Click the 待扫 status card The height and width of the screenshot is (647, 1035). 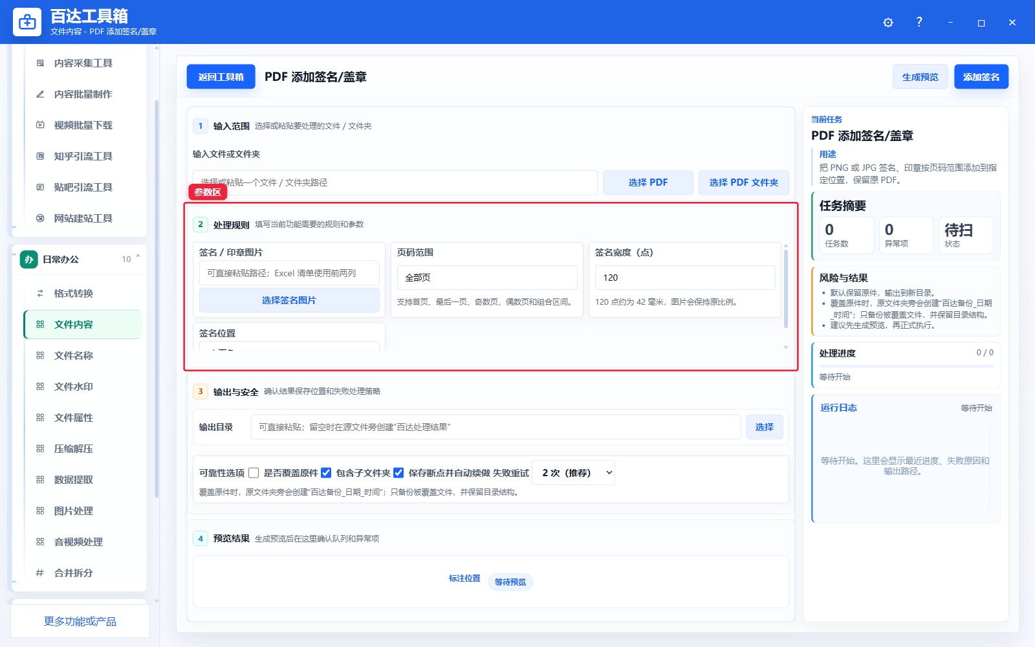pos(965,235)
